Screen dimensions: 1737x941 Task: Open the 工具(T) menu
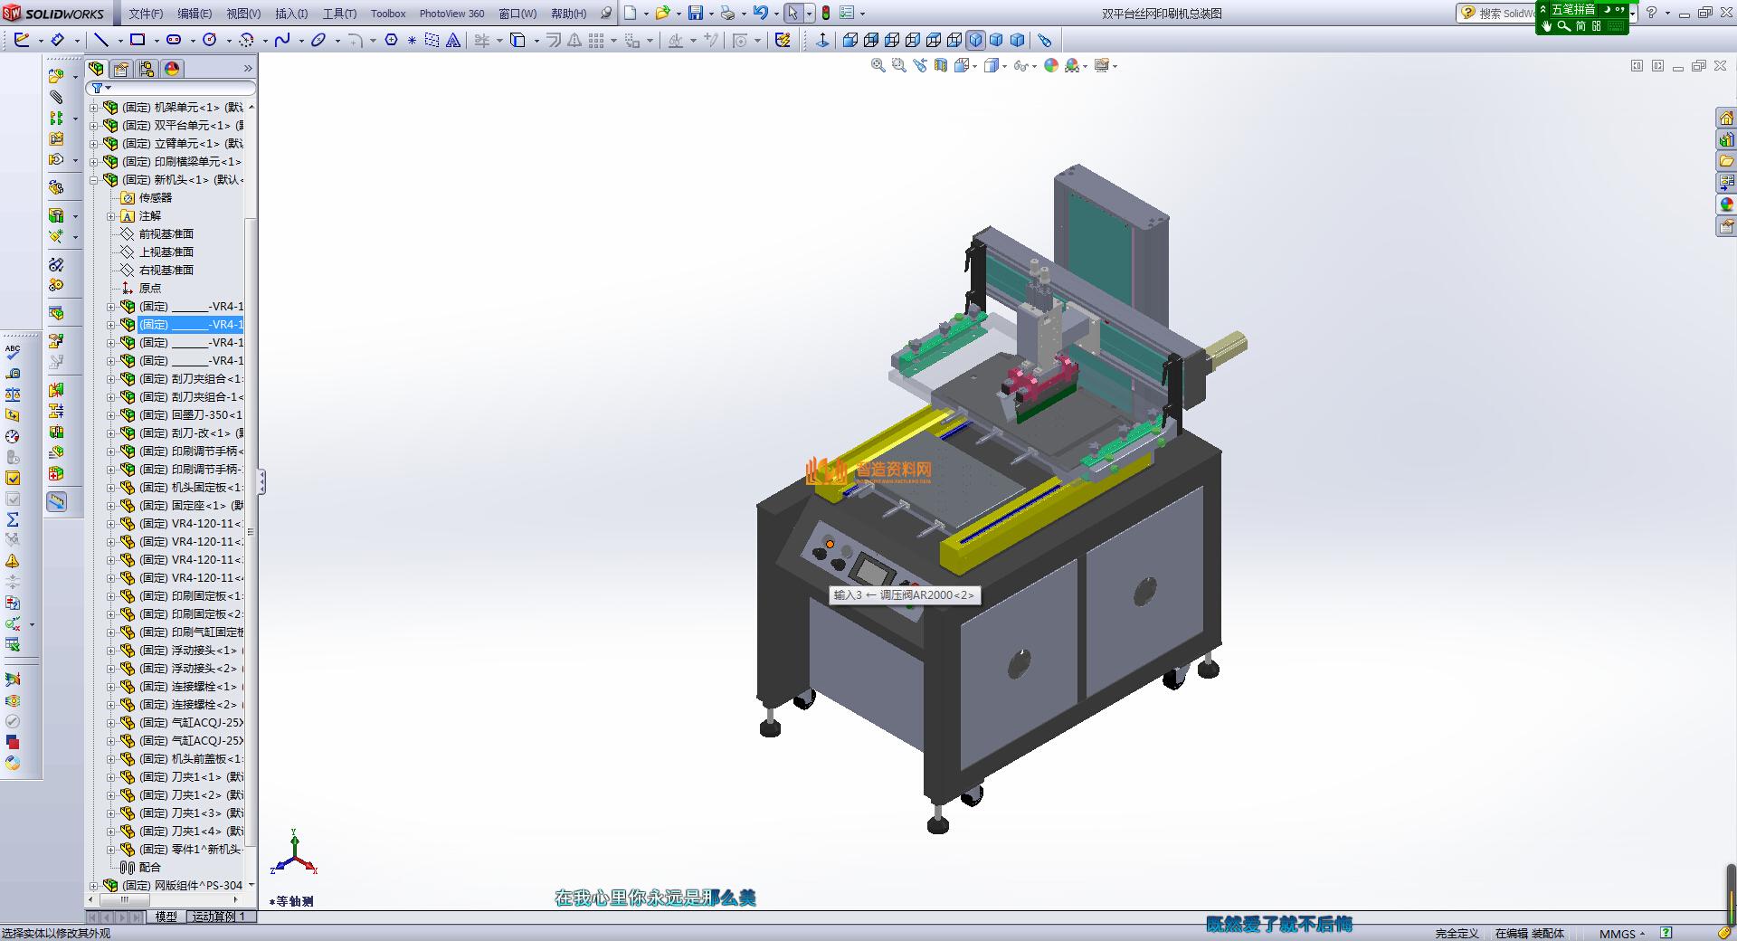click(x=339, y=14)
